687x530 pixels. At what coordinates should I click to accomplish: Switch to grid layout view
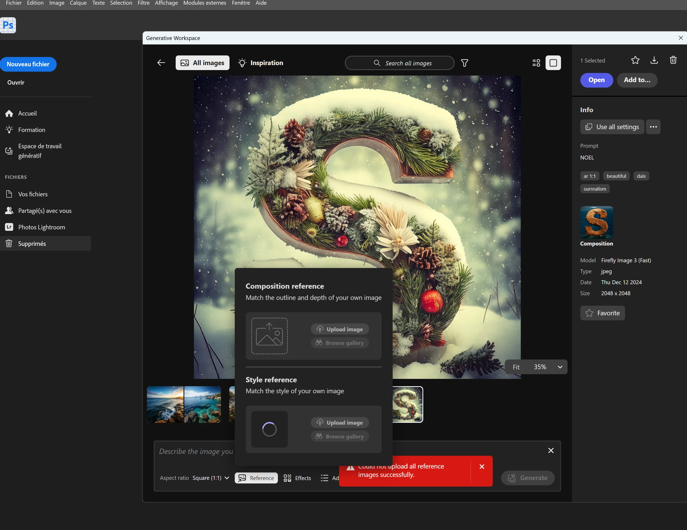(x=536, y=63)
